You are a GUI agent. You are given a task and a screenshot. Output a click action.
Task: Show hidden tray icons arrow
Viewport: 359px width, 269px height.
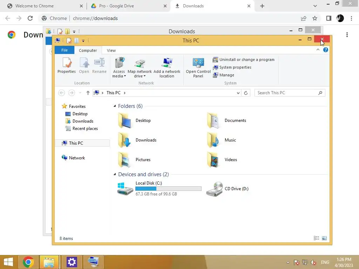[x=288, y=262]
